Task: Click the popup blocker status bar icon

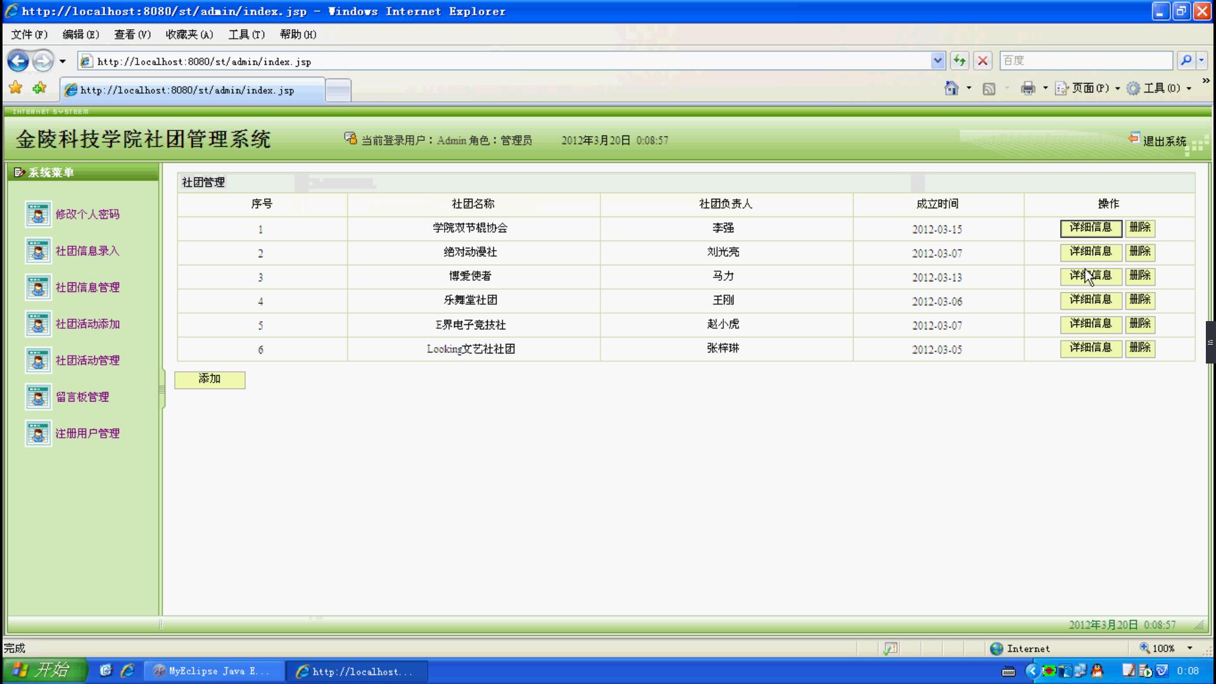Action: point(890,649)
